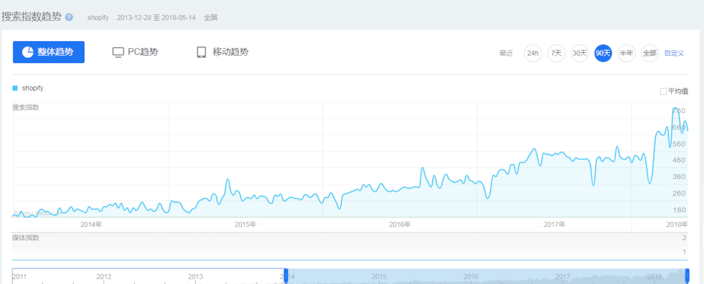Viewport: 704px width, 284px height.
Task: Click the 媒体指数 label
Action: coord(25,238)
